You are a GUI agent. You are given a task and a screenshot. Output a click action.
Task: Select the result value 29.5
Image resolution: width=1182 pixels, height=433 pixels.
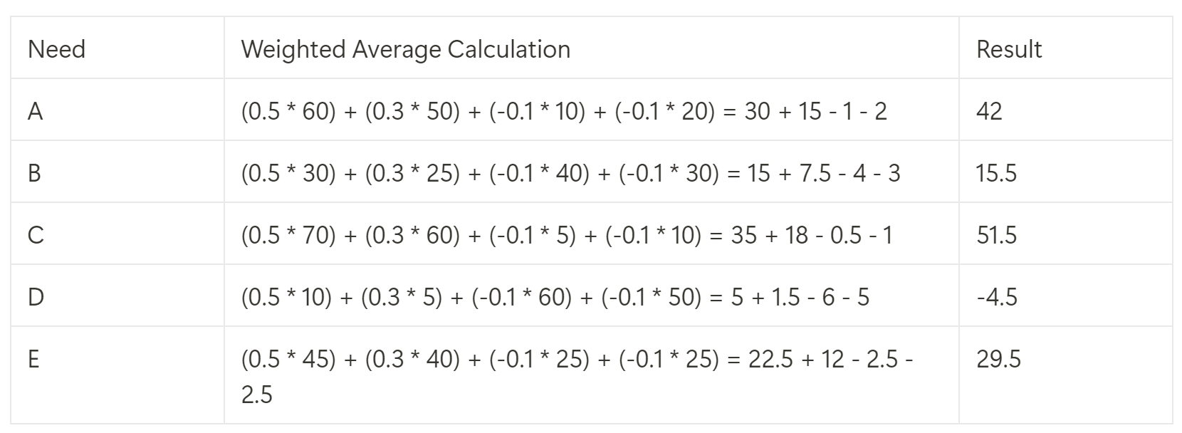(x=998, y=359)
